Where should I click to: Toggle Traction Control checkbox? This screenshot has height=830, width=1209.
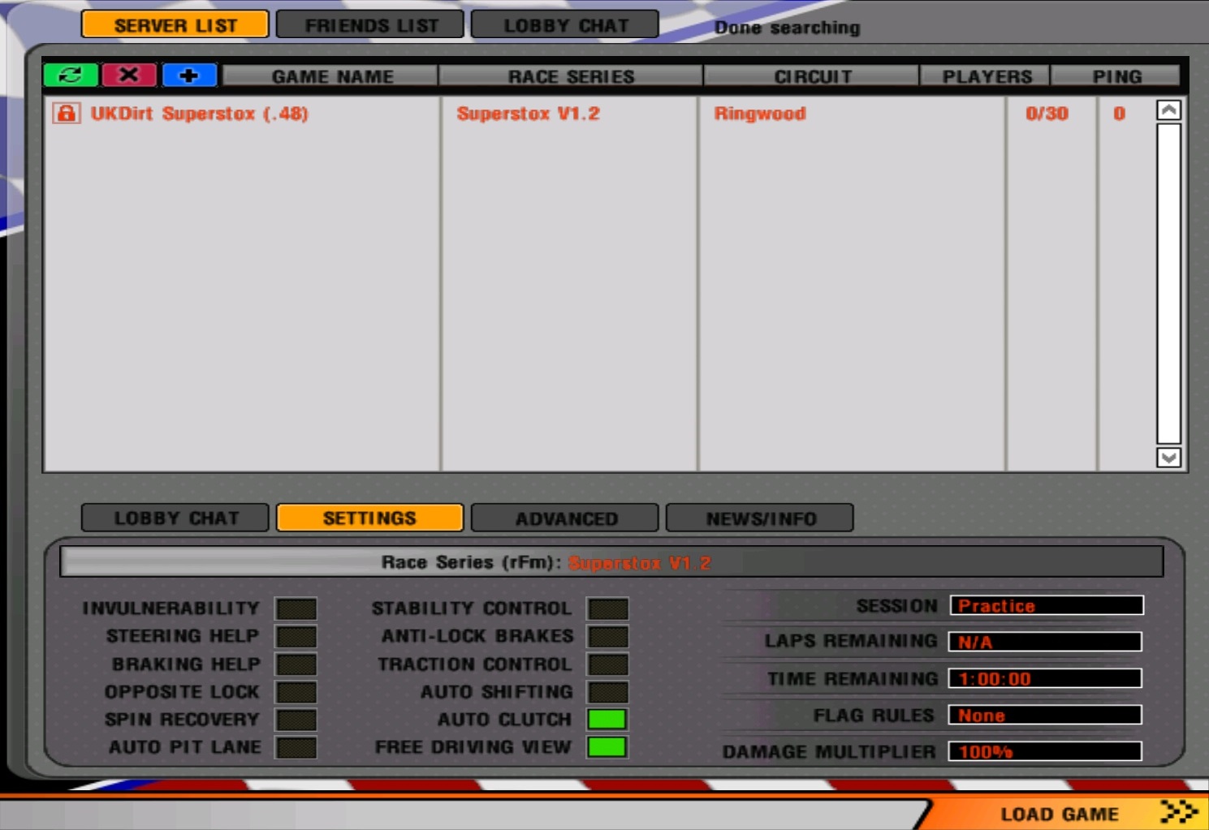coord(607,664)
